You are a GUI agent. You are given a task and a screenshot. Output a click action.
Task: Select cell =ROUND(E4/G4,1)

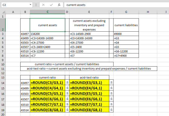coord(89,88)
